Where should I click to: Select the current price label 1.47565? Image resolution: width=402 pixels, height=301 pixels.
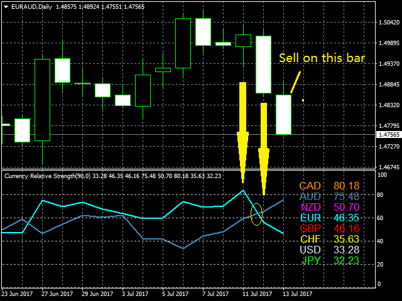tap(389, 135)
